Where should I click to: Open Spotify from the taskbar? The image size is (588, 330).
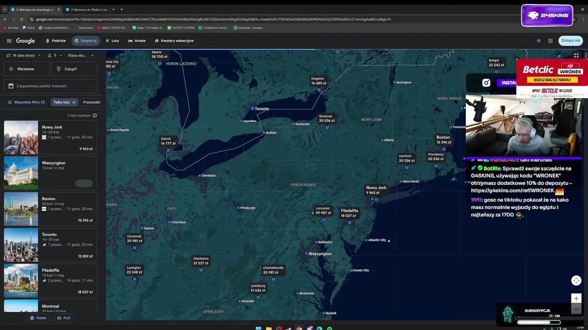(x=329, y=328)
